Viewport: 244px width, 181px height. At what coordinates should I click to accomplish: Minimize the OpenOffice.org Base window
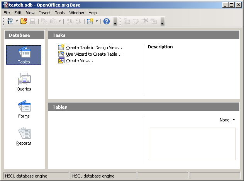(225, 5)
